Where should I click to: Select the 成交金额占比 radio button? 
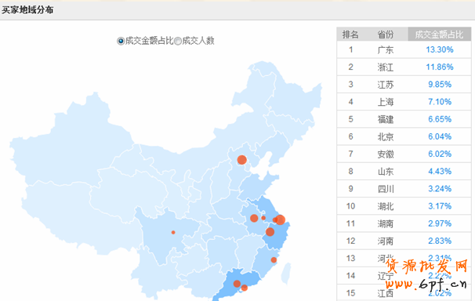click(x=121, y=41)
